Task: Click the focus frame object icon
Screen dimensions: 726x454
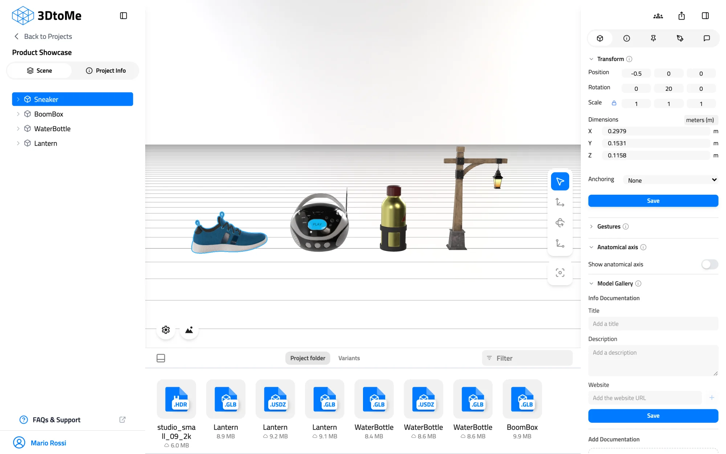Action: (x=560, y=273)
